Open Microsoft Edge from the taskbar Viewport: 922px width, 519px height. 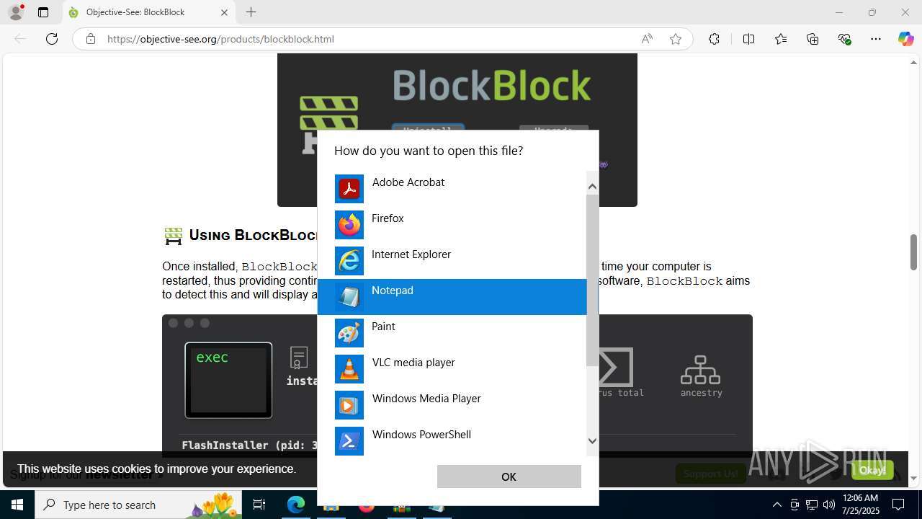point(296,505)
